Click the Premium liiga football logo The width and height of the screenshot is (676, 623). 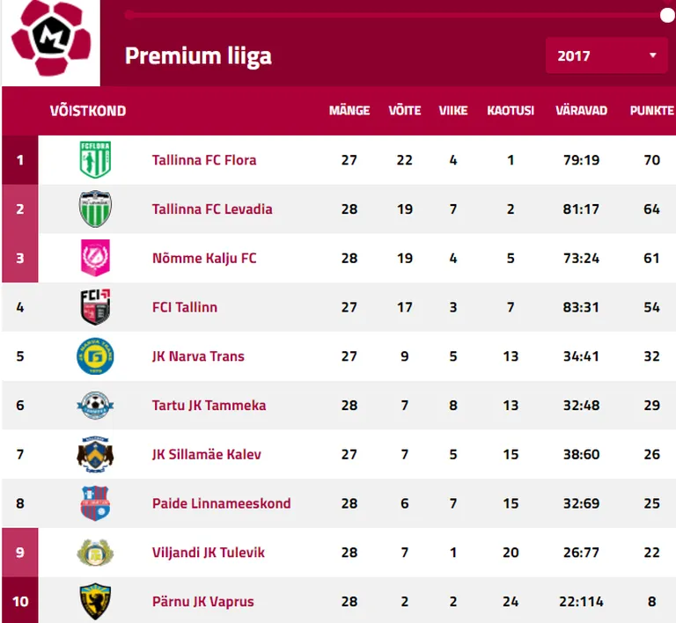tap(51, 38)
